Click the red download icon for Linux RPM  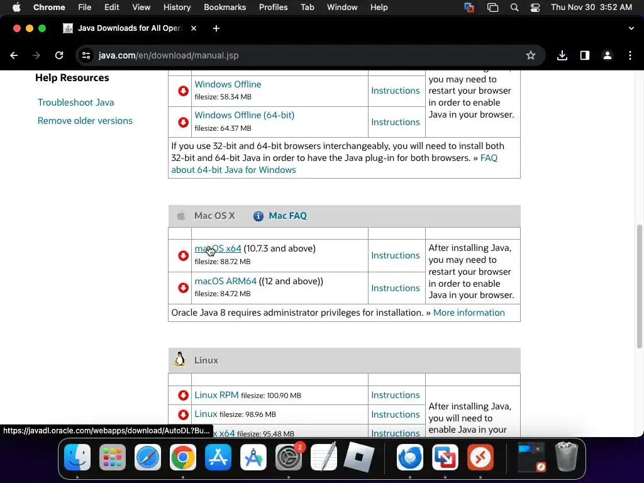click(x=183, y=395)
